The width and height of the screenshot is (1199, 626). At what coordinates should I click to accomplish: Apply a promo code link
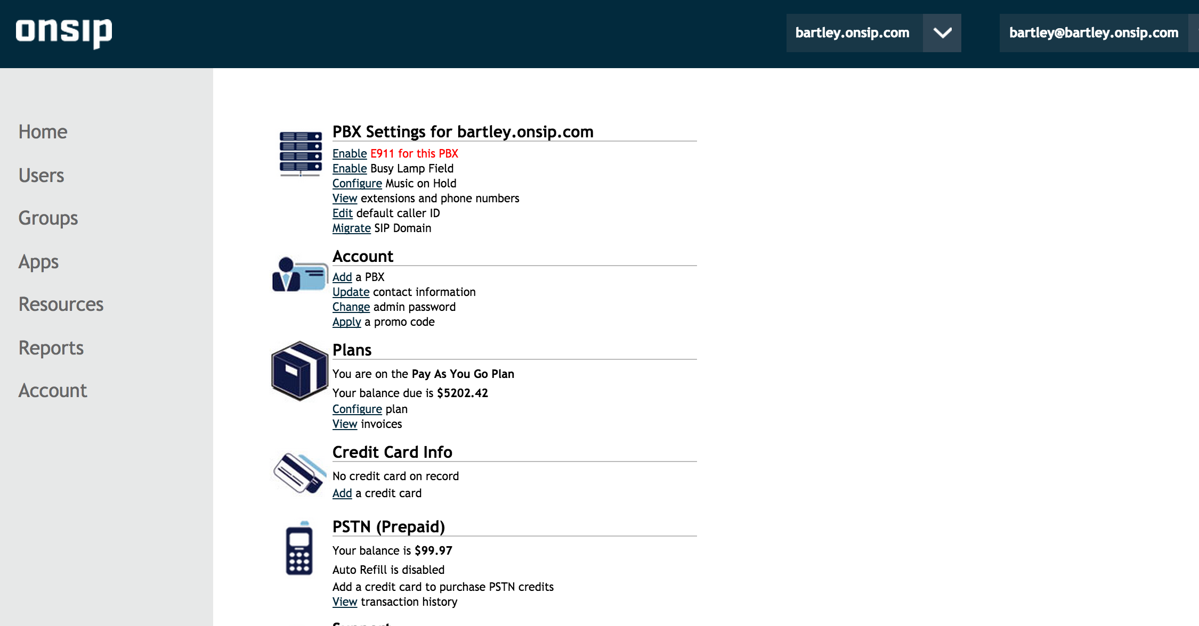(347, 322)
